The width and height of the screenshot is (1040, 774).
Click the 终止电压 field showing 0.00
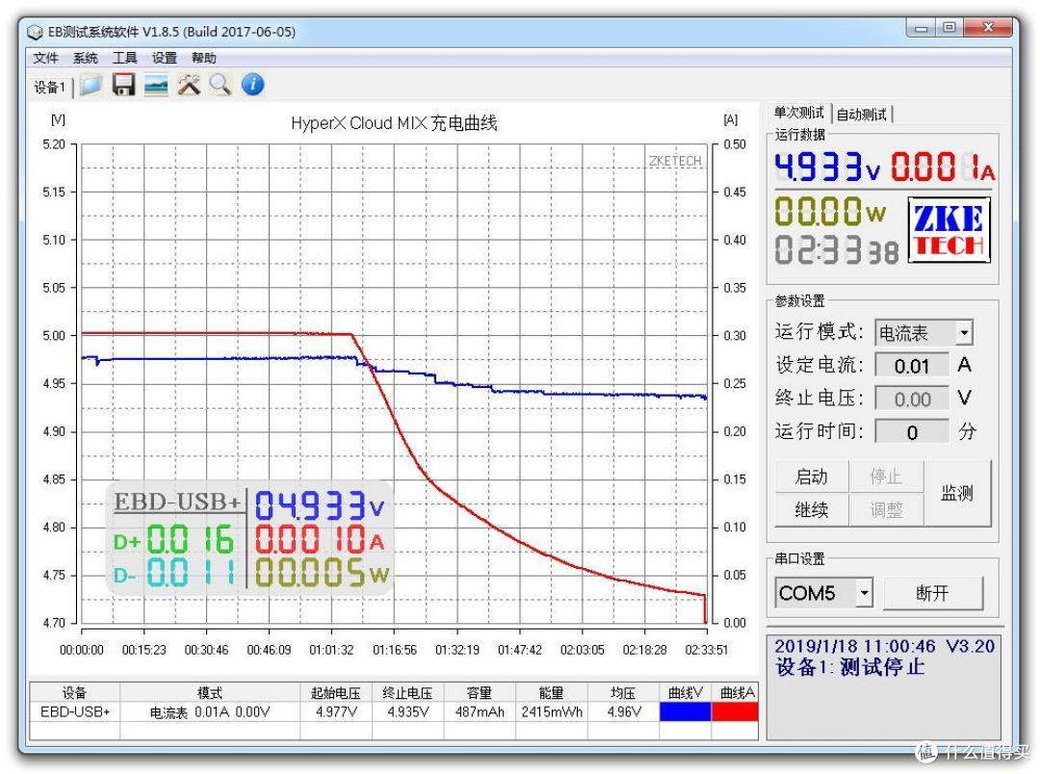[x=911, y=399]
